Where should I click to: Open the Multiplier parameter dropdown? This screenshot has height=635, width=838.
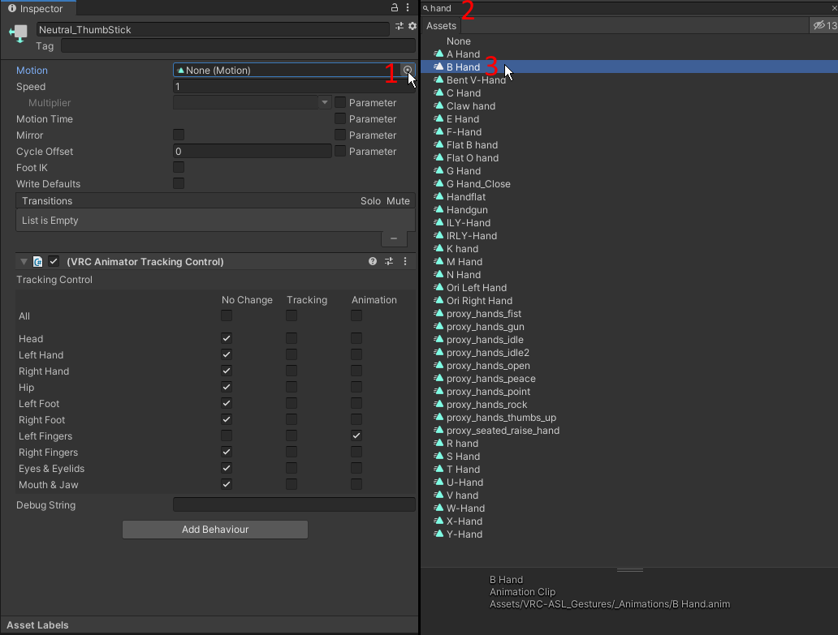(x=323, y=102)
